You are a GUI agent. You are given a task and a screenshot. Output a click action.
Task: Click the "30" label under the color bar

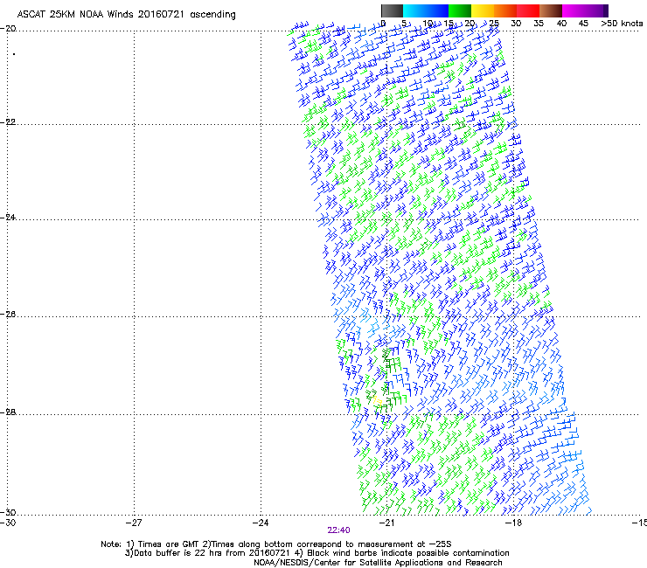(516, 24)
